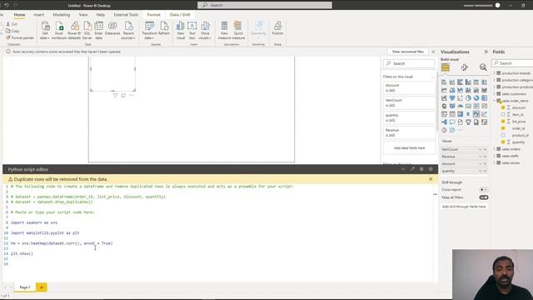Refresh the data
The height and width of the screenshot is (300, 533).
point(164,29)
